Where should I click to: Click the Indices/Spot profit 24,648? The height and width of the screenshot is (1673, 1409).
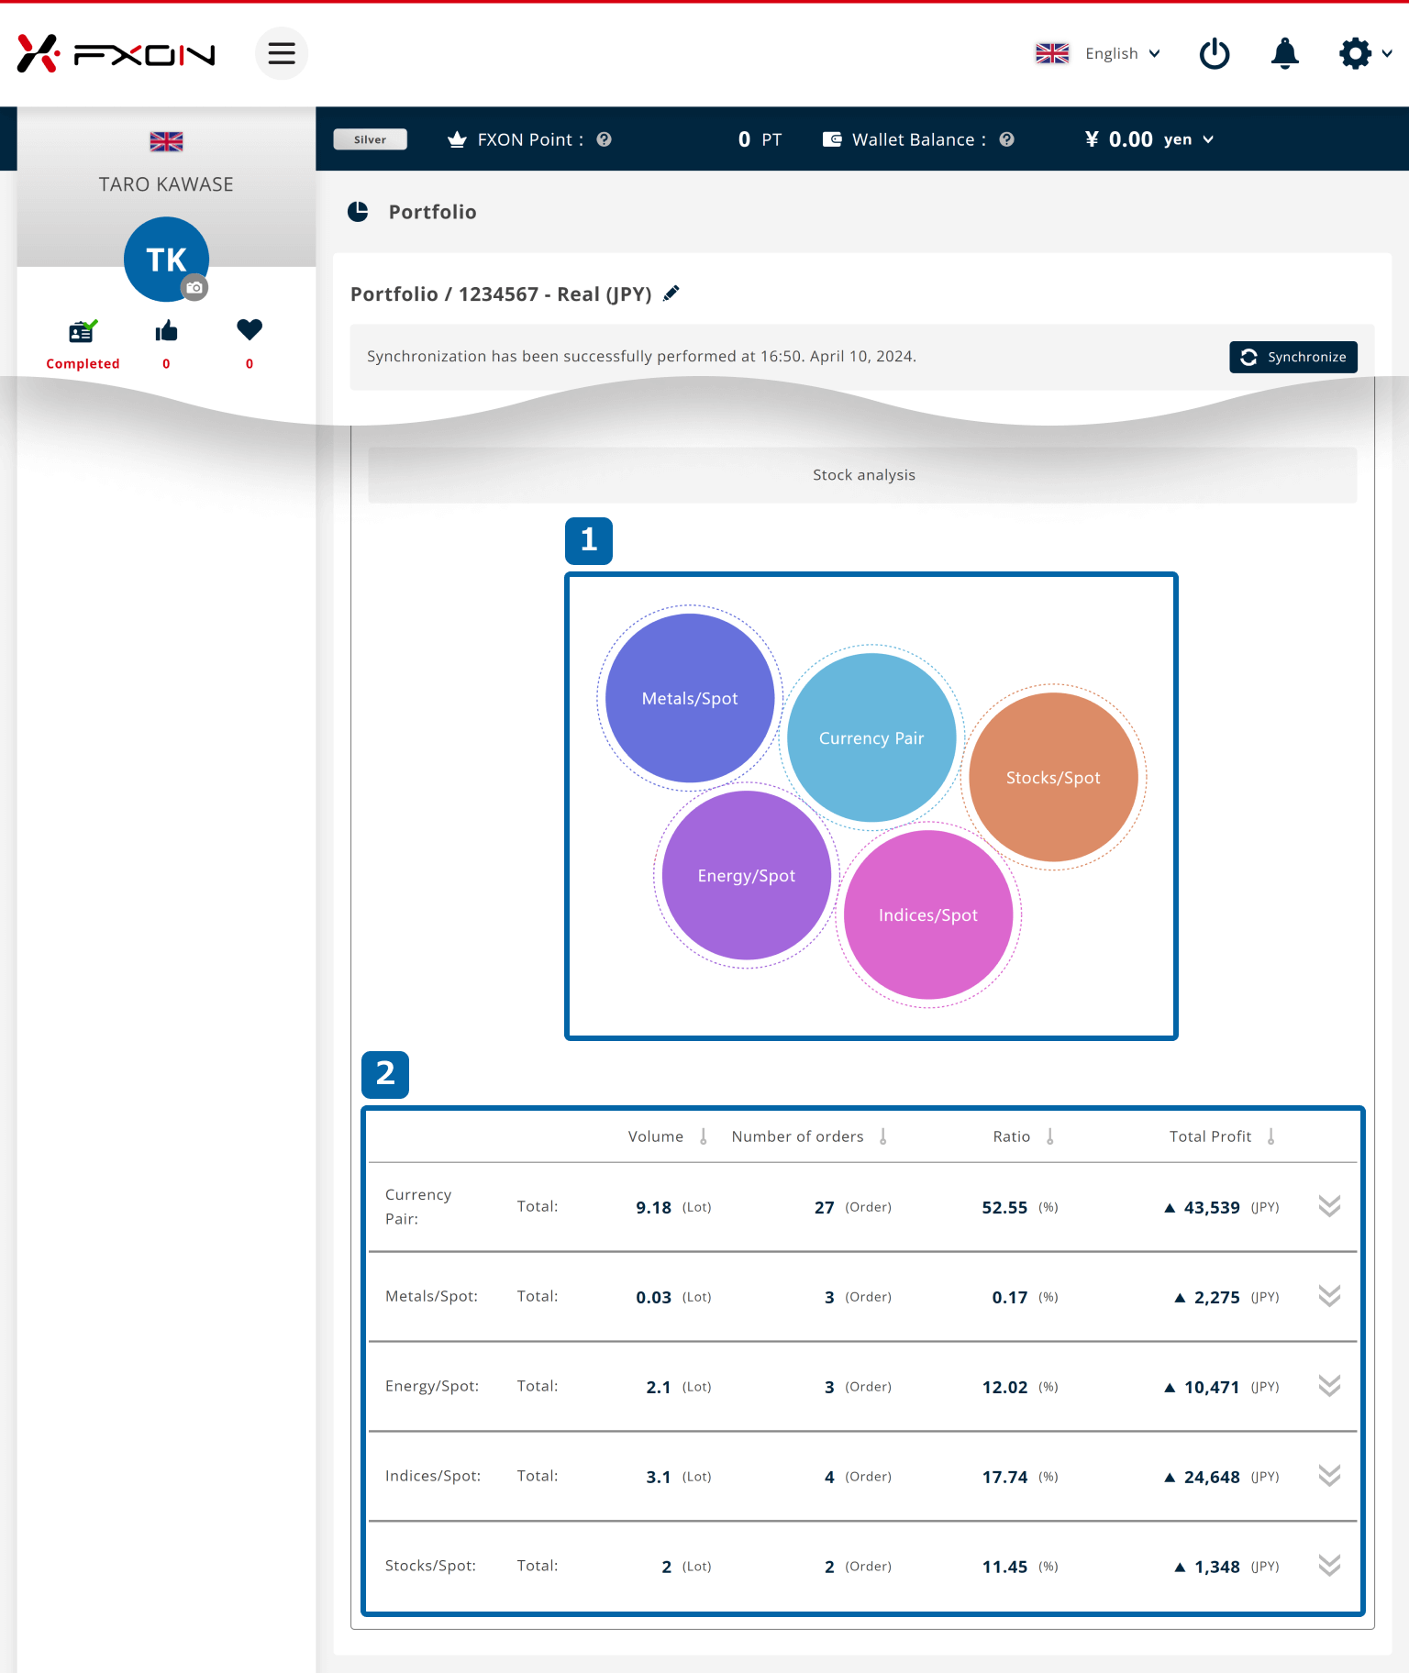[1212, 1477]
